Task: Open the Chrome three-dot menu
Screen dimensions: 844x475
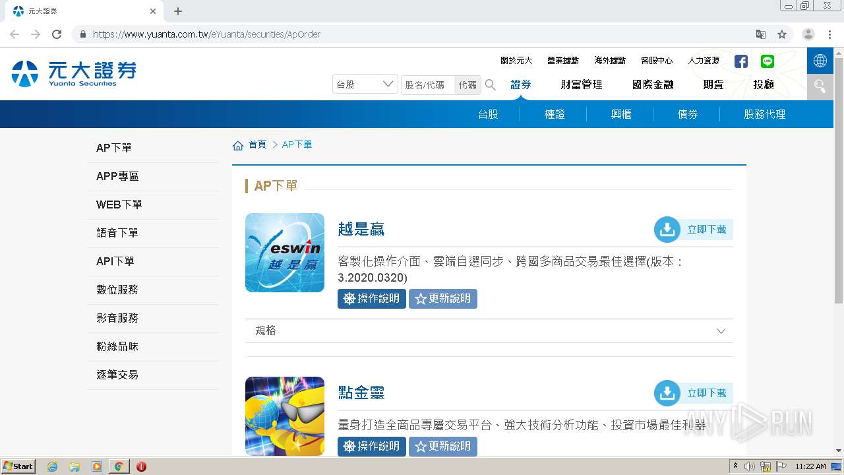Action: coord(829,34)
